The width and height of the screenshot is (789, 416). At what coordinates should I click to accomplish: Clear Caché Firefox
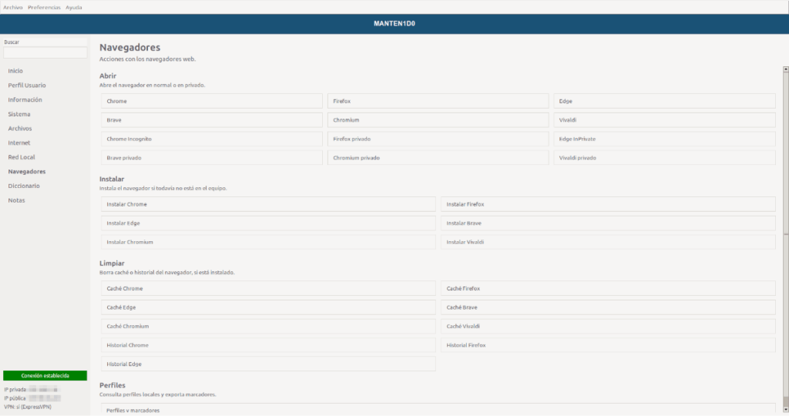point(608,288)
